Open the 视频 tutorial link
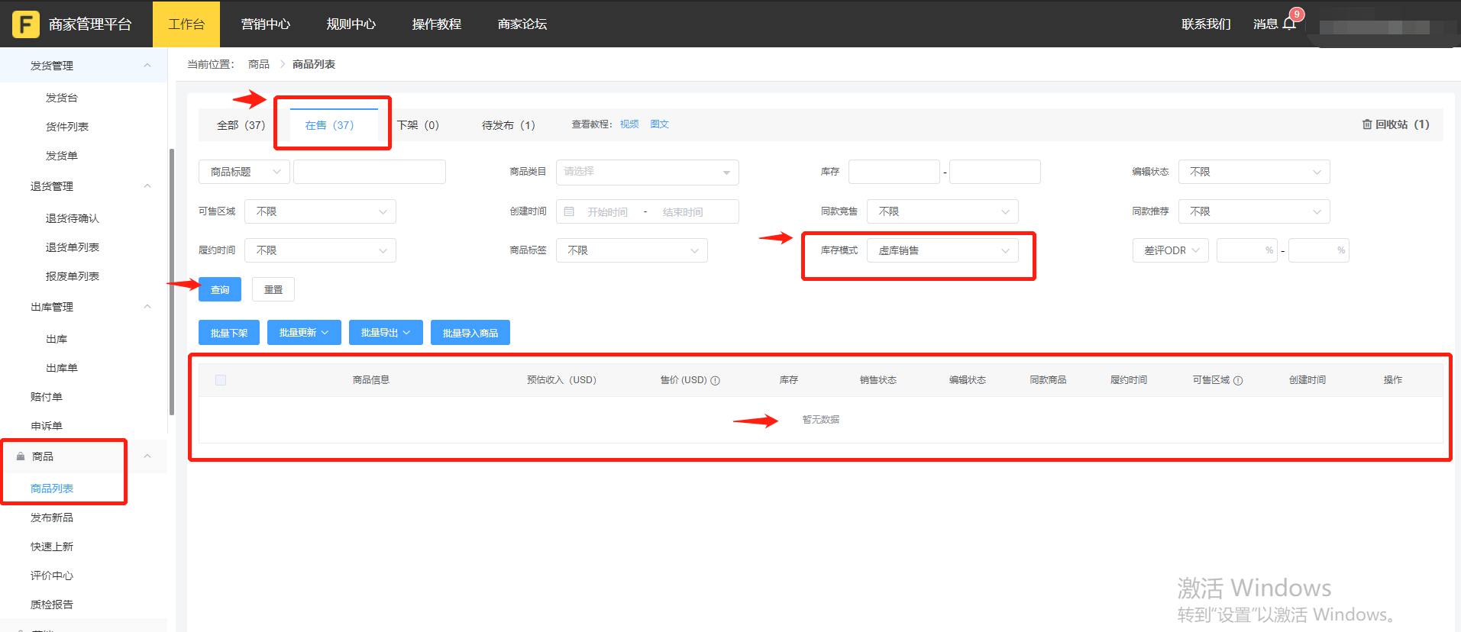Viewport: 1461px width, 632px height. pyautogui.click(x=629, y=124)
